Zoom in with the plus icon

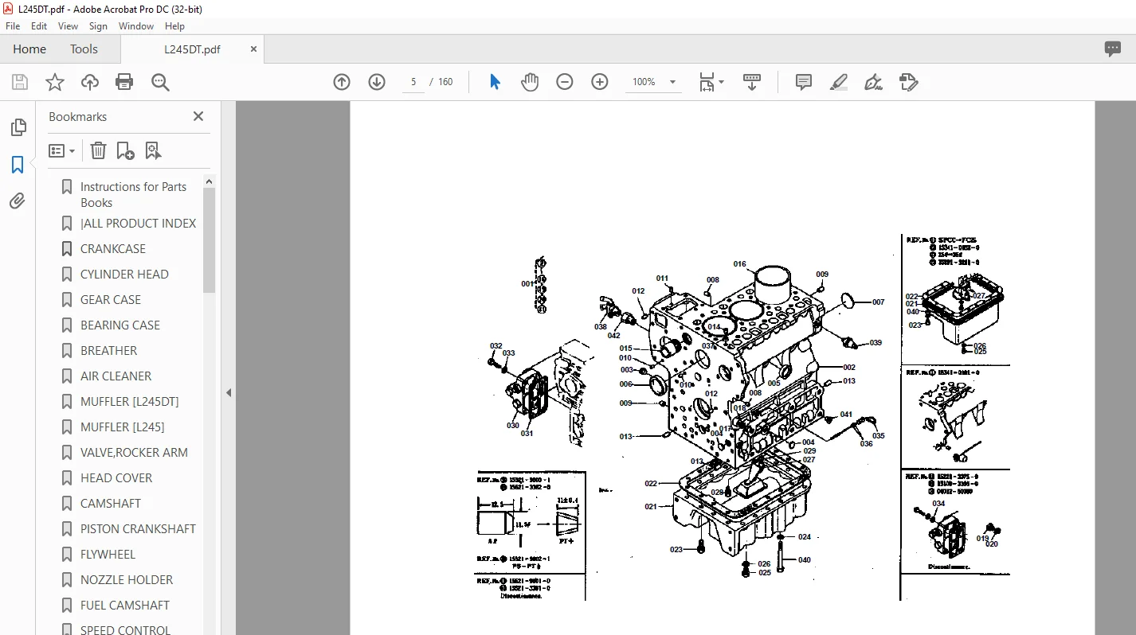coord(600,82)
